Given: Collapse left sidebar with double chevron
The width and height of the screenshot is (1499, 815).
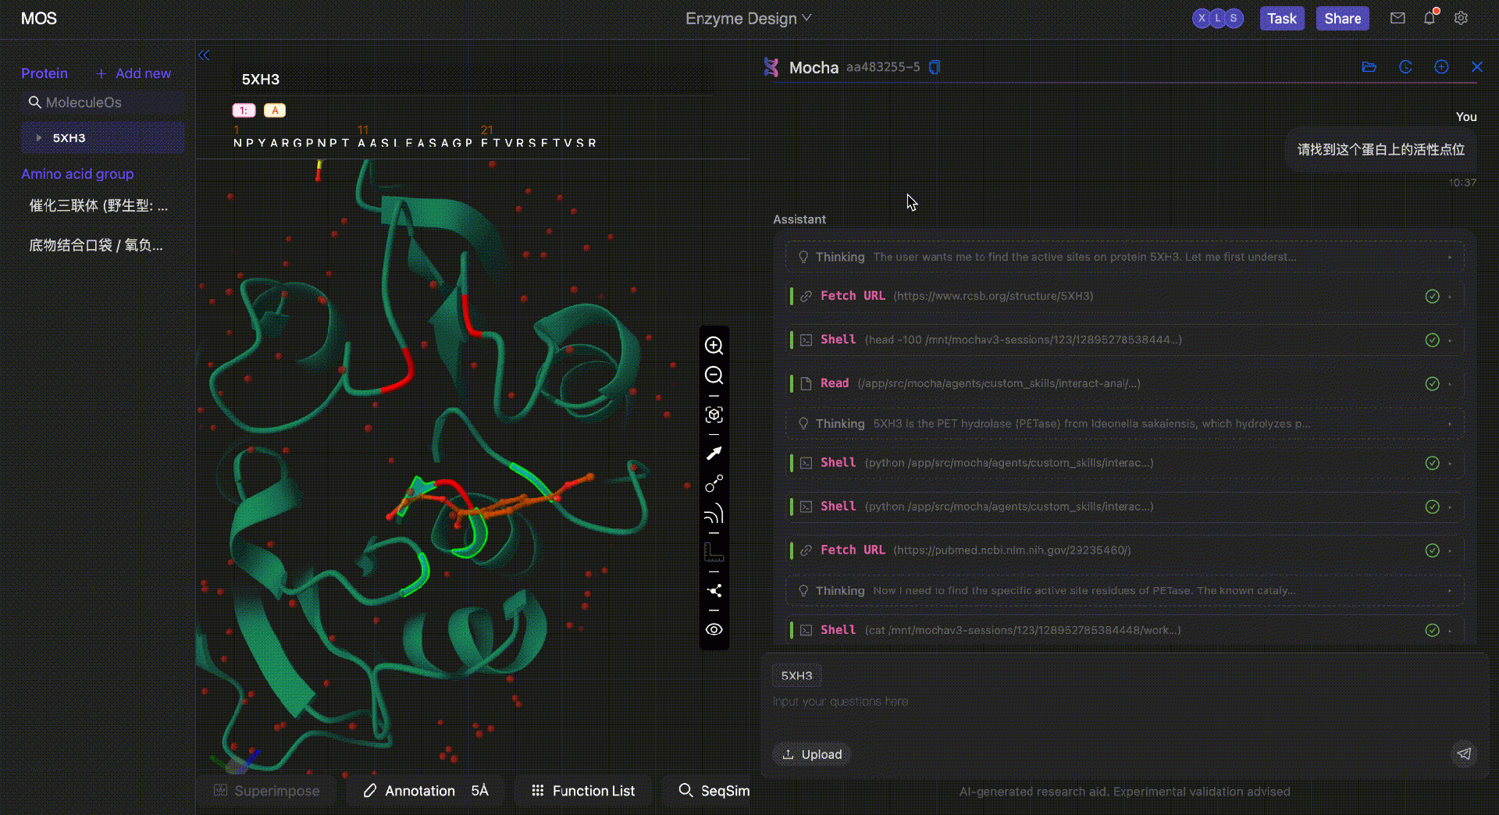Looking at the screenshot, I should coord(205,55).
